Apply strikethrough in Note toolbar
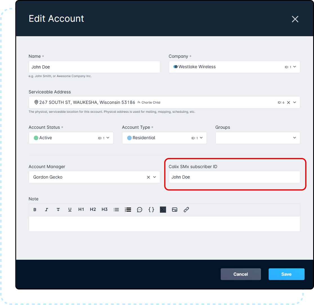 (x=58, y=210)
